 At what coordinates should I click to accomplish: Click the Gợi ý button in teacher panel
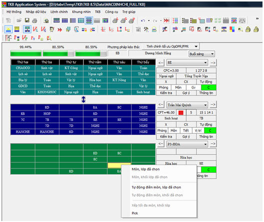pos(186,136)
